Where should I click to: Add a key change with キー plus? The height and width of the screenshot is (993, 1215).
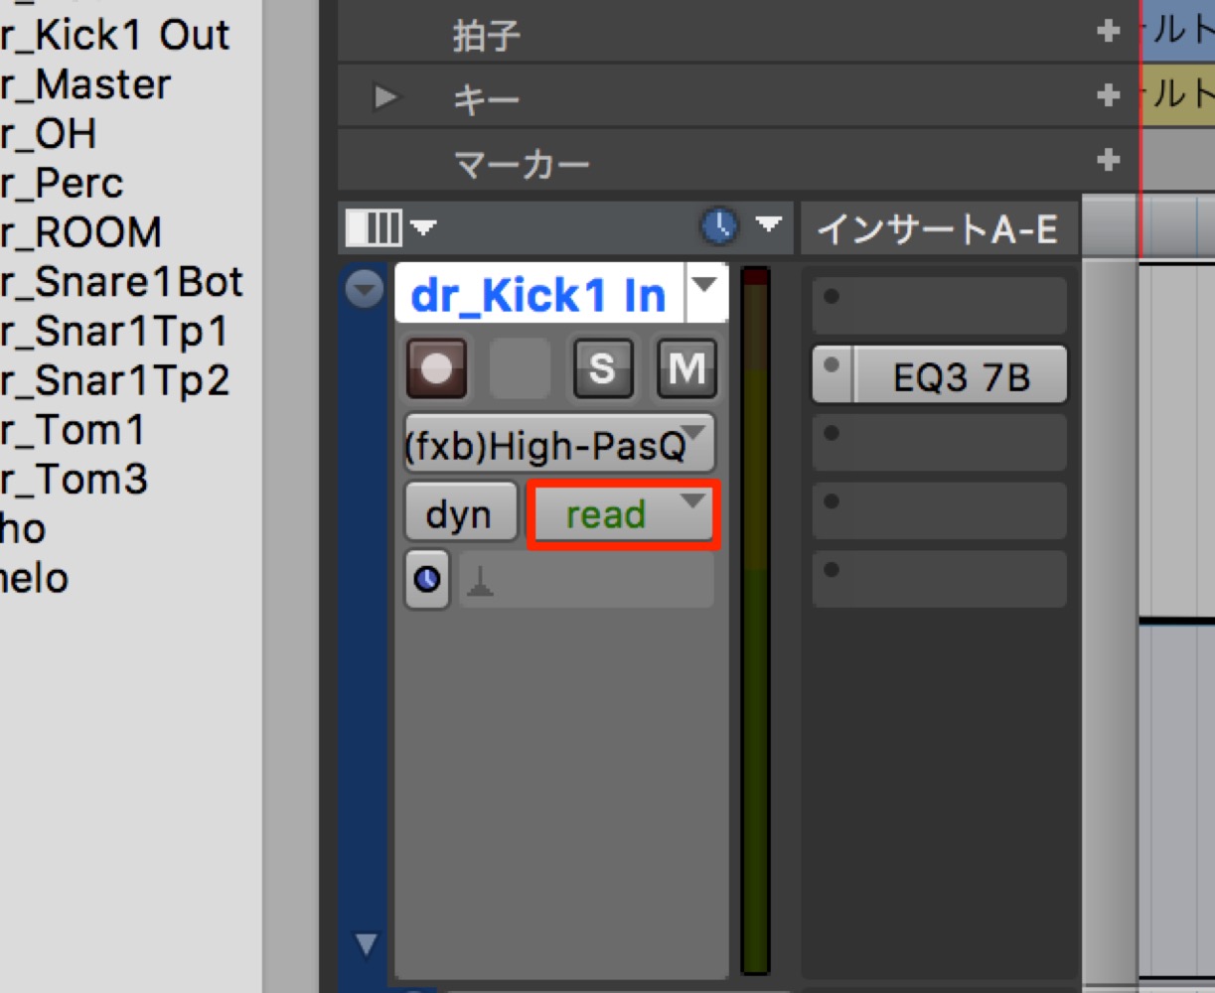(x=1109, y=95)
